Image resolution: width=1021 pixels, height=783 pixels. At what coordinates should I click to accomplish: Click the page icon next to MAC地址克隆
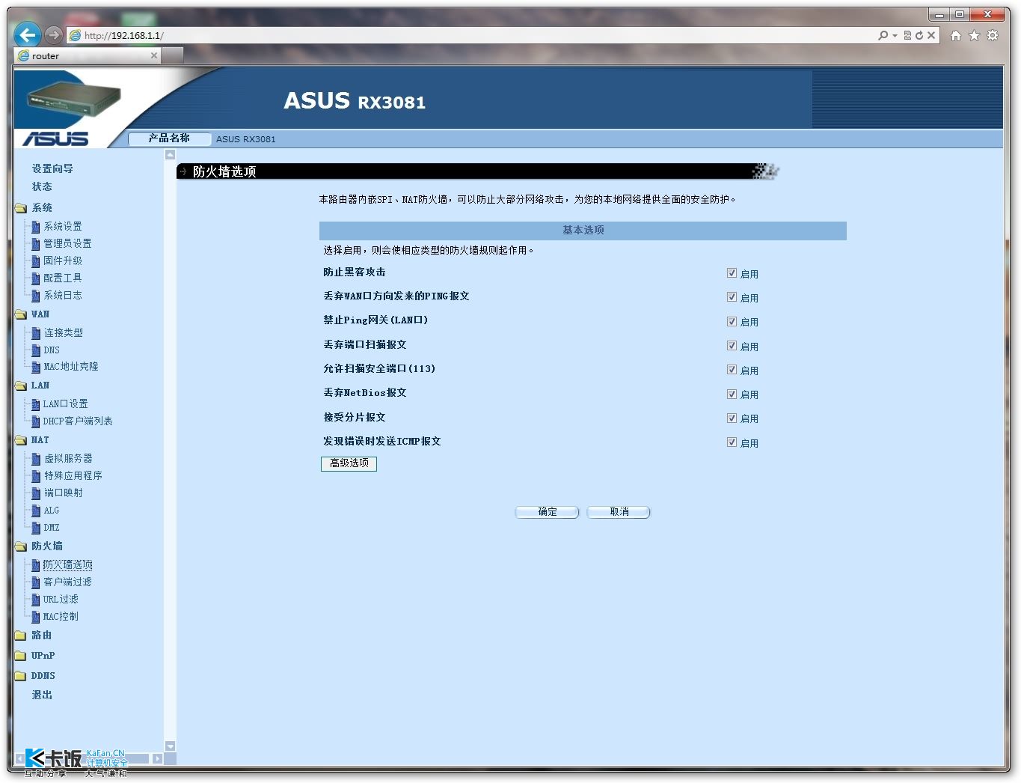[35, 367]
